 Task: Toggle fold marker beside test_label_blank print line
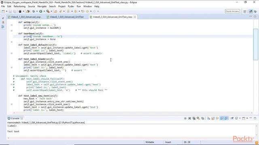[x=12, y=67]
